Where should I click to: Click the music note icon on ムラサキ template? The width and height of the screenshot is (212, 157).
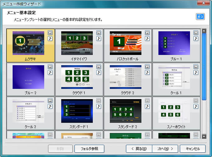(50, 39)
